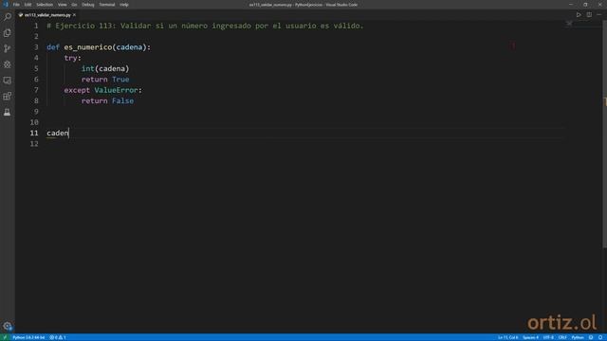607x341 pixels.
Task: Show errors and warnings count panel
Action: click(58, 337)
